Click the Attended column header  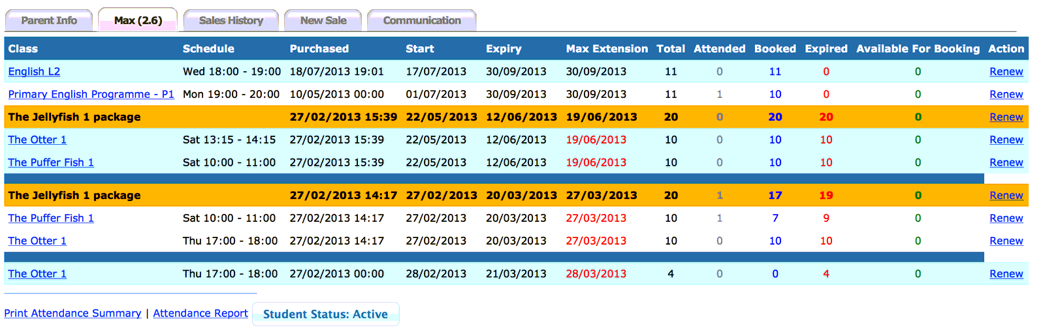click(720, 49)
